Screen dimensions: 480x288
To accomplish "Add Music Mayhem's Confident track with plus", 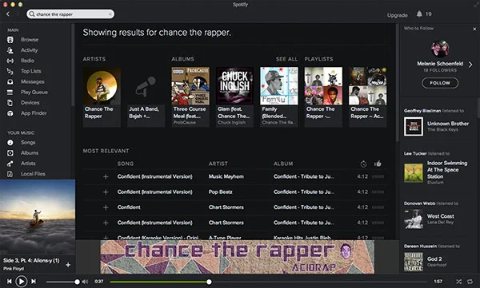I will (x=106, y=176).
